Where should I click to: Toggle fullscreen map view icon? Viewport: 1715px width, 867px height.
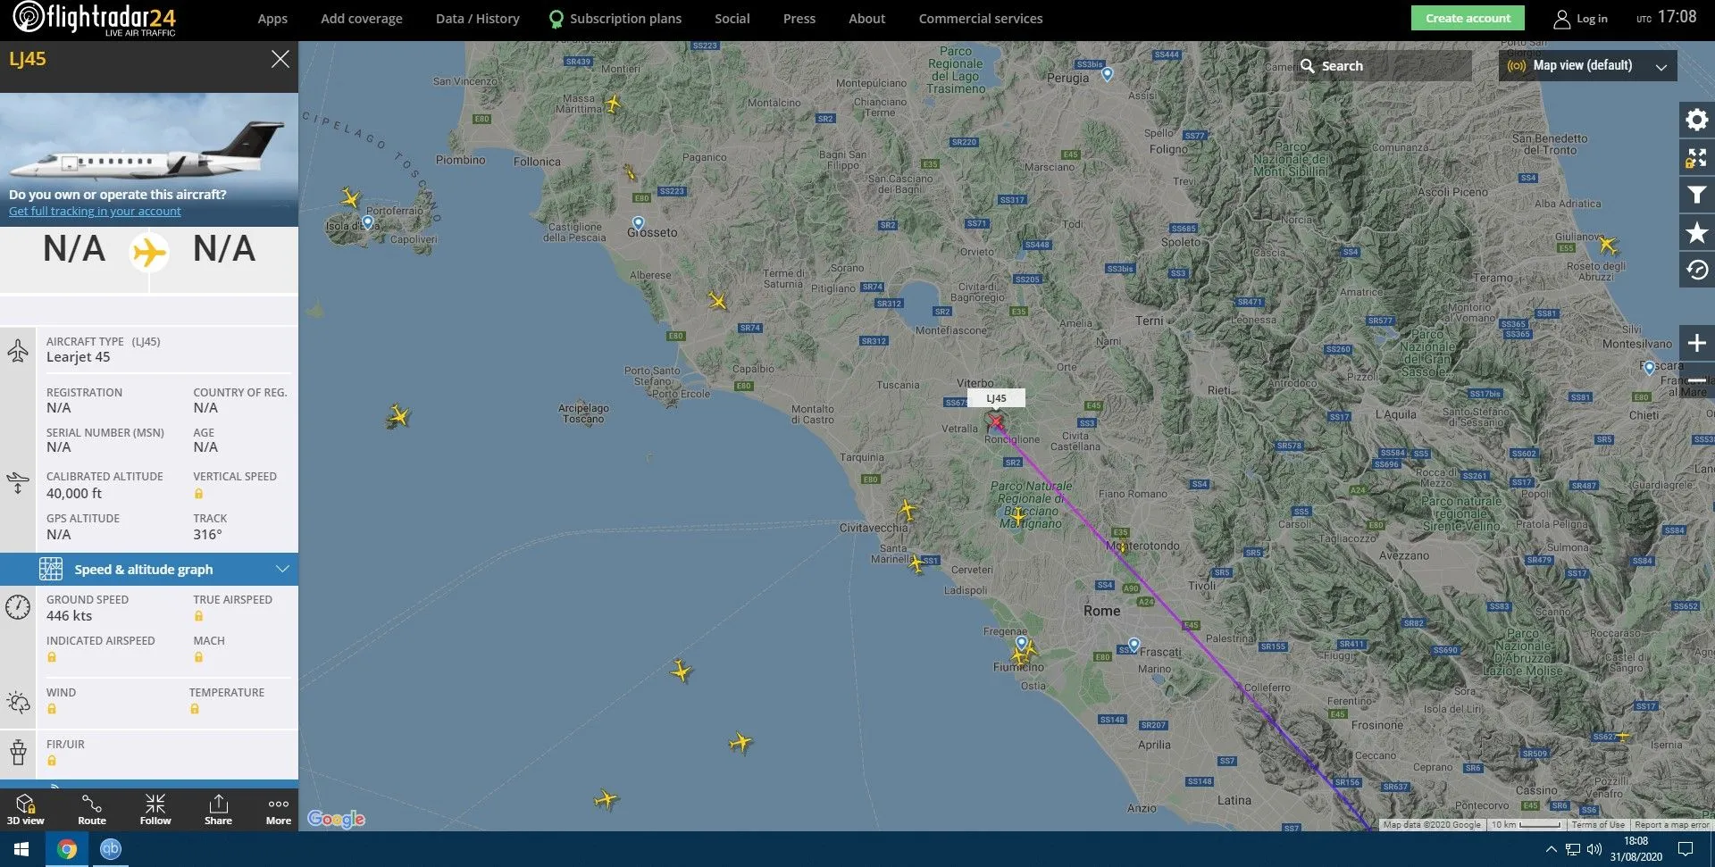pyautogui.click(x=1696, y=158)
